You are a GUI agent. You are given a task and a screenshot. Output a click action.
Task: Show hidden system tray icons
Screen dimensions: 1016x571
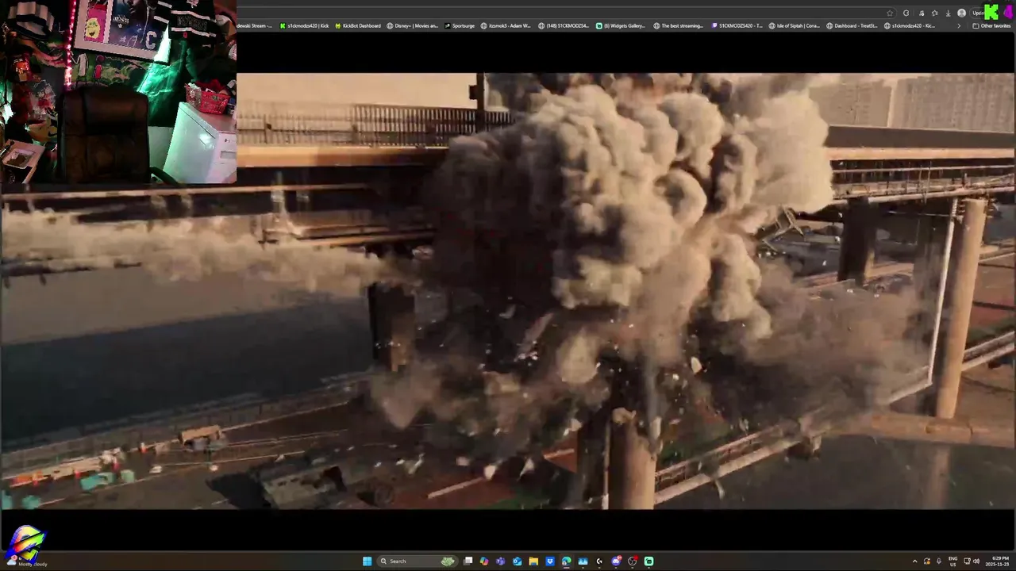(x=915, y=561)
